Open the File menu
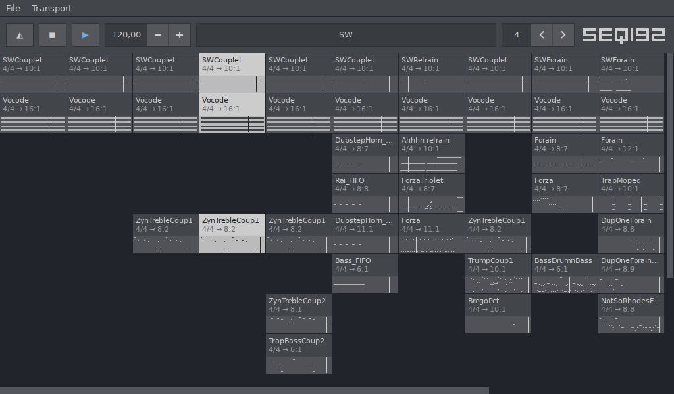This screenshot has height=394, width=674. pyautogui.click(x=13, y=8)
